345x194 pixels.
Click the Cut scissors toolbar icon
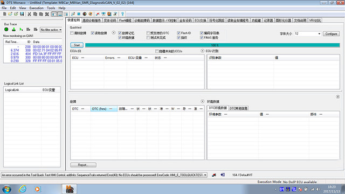29,14
